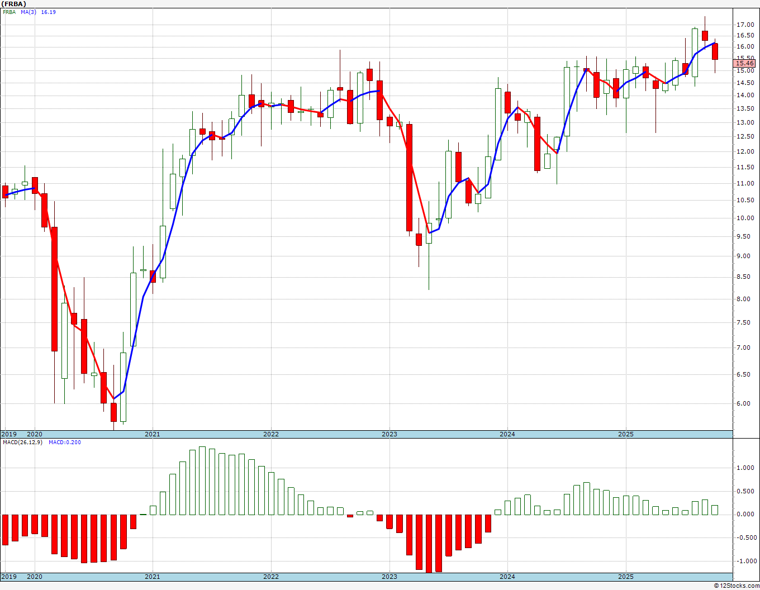Click the 6.50 price axis label

(x=743, y=374)
